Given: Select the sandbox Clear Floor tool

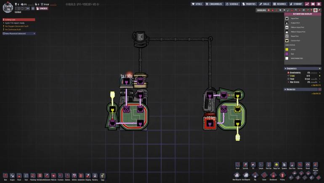Looking at the screenshot, I should (x=292, y=165).
